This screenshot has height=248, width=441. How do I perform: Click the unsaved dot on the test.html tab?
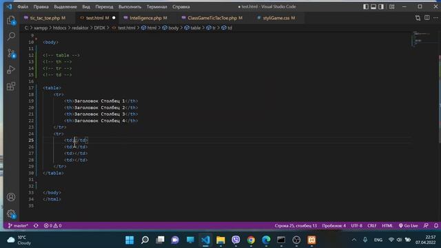pos(114,18)
